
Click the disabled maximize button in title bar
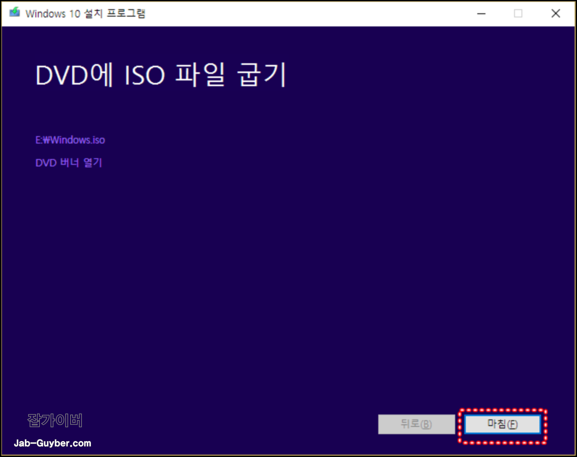[518, 13]
